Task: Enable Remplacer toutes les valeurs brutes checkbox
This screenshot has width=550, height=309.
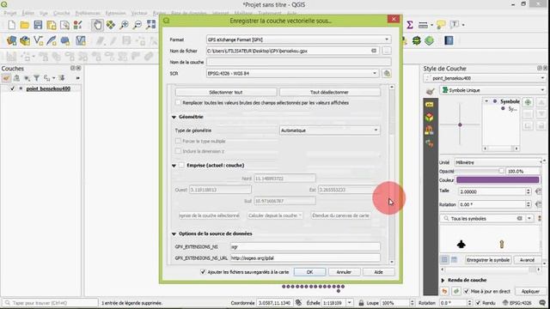Action: click(x=178, y=103)
